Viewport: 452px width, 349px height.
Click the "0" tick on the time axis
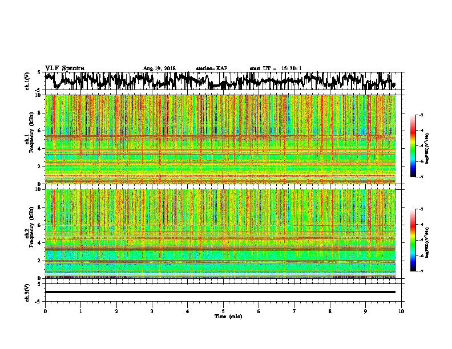45,311
